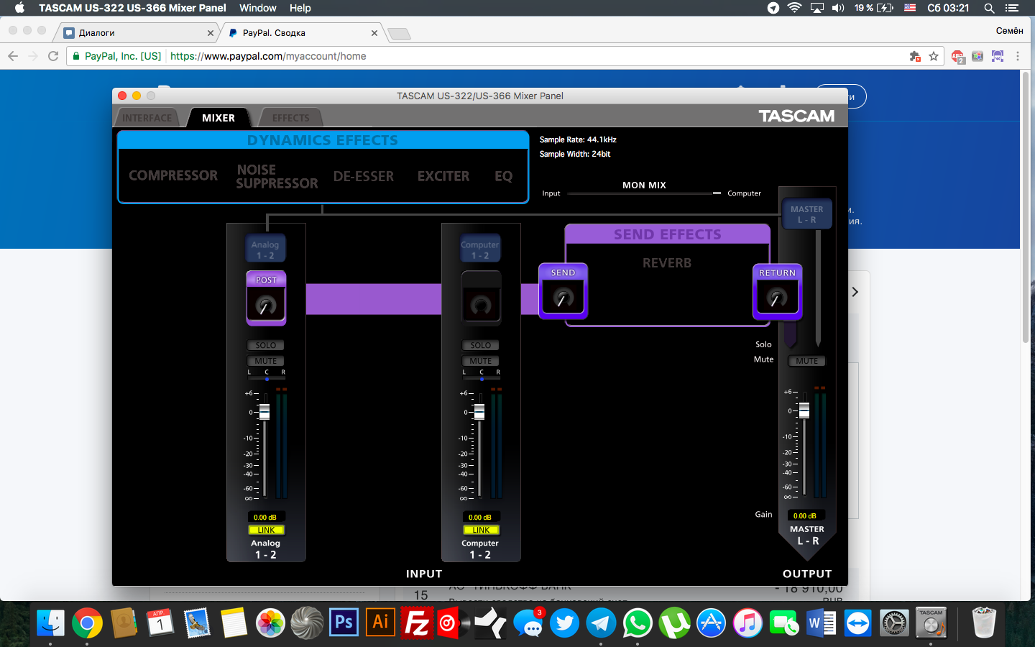Open the Chrome three-dot menu
Screen dimensions: 1035x647
pos(1018,56)
